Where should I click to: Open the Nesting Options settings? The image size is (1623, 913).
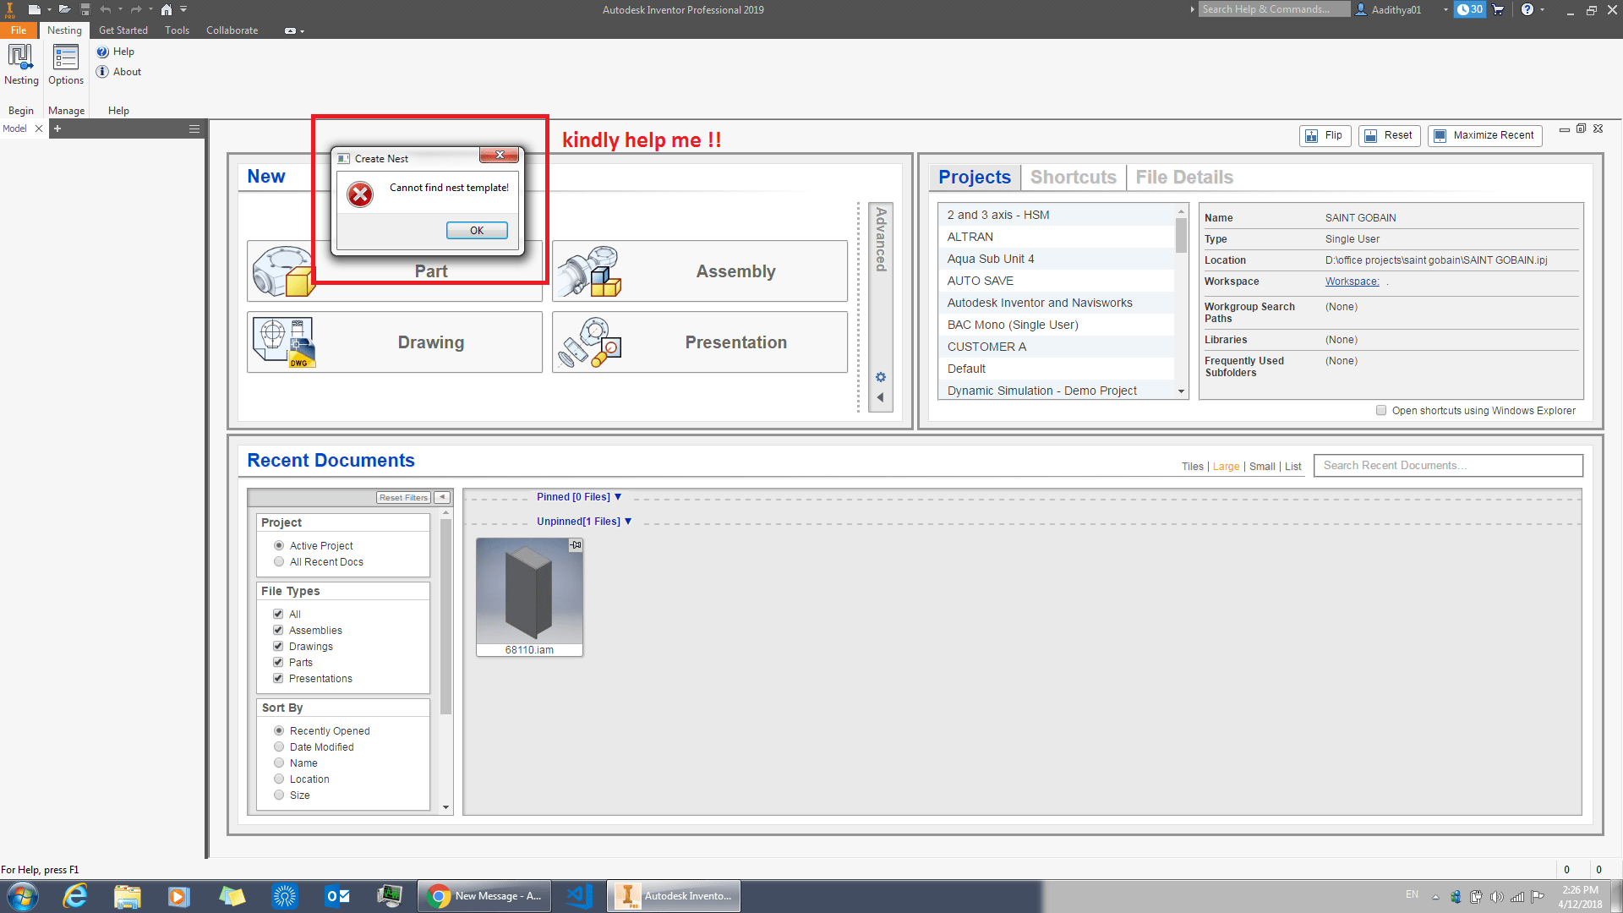[66, 65]
